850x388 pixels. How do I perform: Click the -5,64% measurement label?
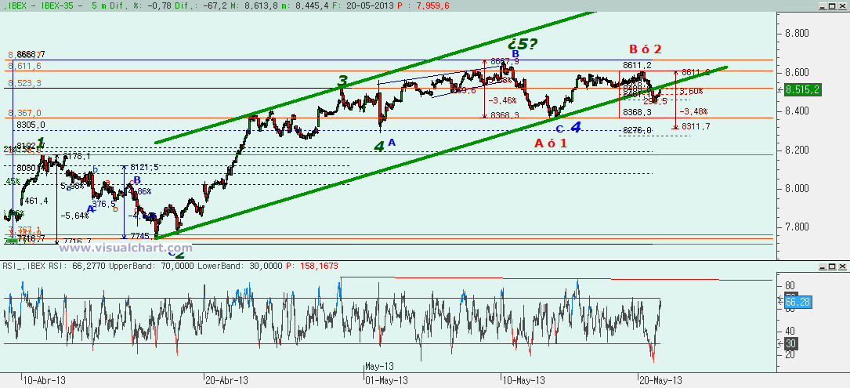click(x=74, y=216)
